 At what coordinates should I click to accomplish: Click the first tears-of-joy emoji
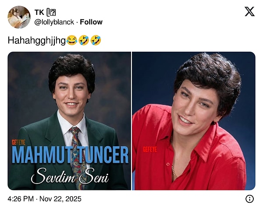72,40
